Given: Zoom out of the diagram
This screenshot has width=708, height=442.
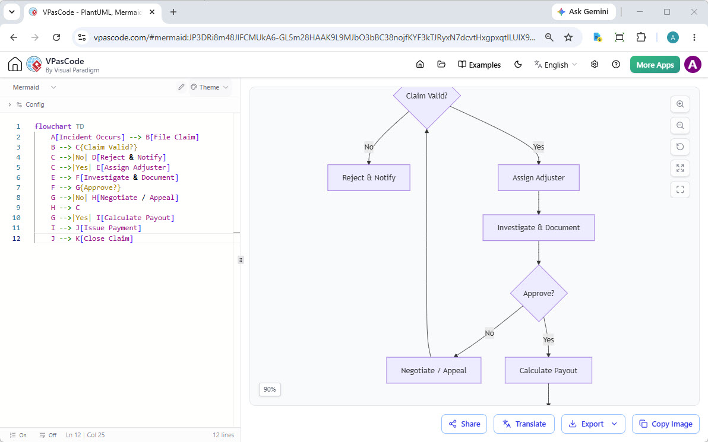Looking at the screenshot, I should tap(680, 125).
